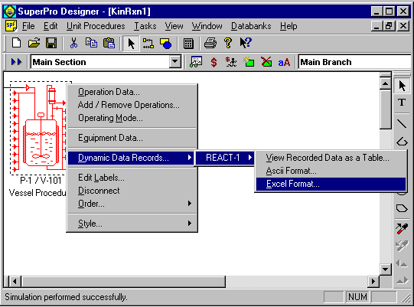Cut selection with the scissors icon
Image resolution: width=414 pixels, height=307 pixels.
[x=73, y=43]
